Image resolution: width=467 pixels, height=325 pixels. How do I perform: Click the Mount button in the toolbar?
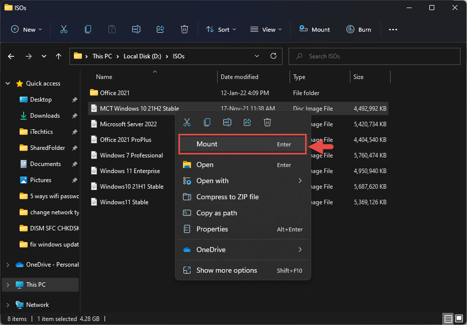tap(315, 29)
